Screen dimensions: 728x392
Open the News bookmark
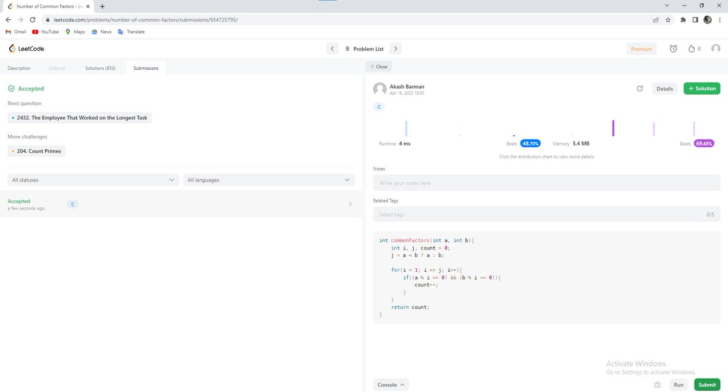click(x=102, y=32)
